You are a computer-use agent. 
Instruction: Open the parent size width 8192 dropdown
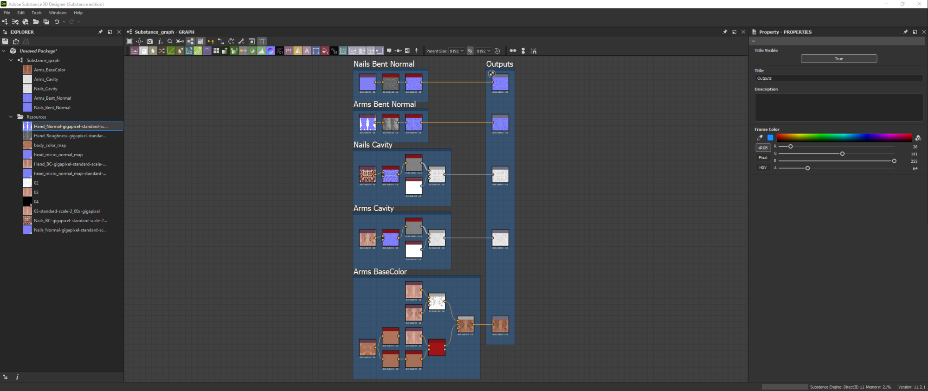tap(457, 51)
